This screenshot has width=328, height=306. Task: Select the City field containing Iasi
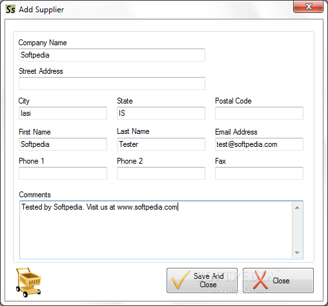pyautogui.click(x=63, y=113)
